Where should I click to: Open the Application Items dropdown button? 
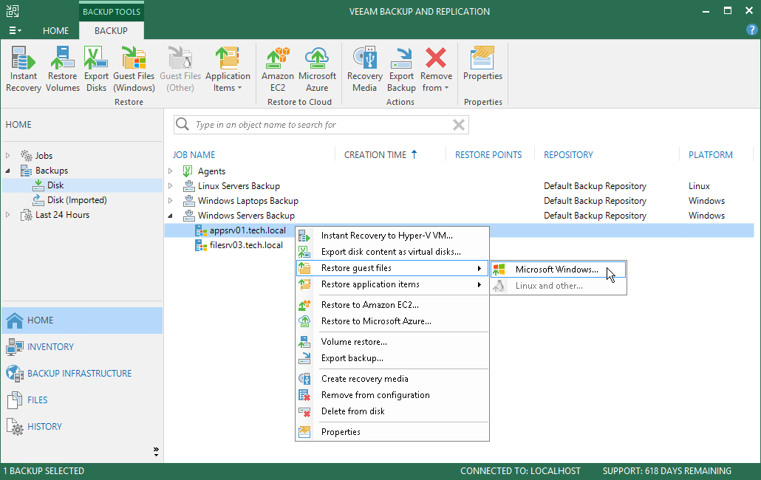coord(228,69)
